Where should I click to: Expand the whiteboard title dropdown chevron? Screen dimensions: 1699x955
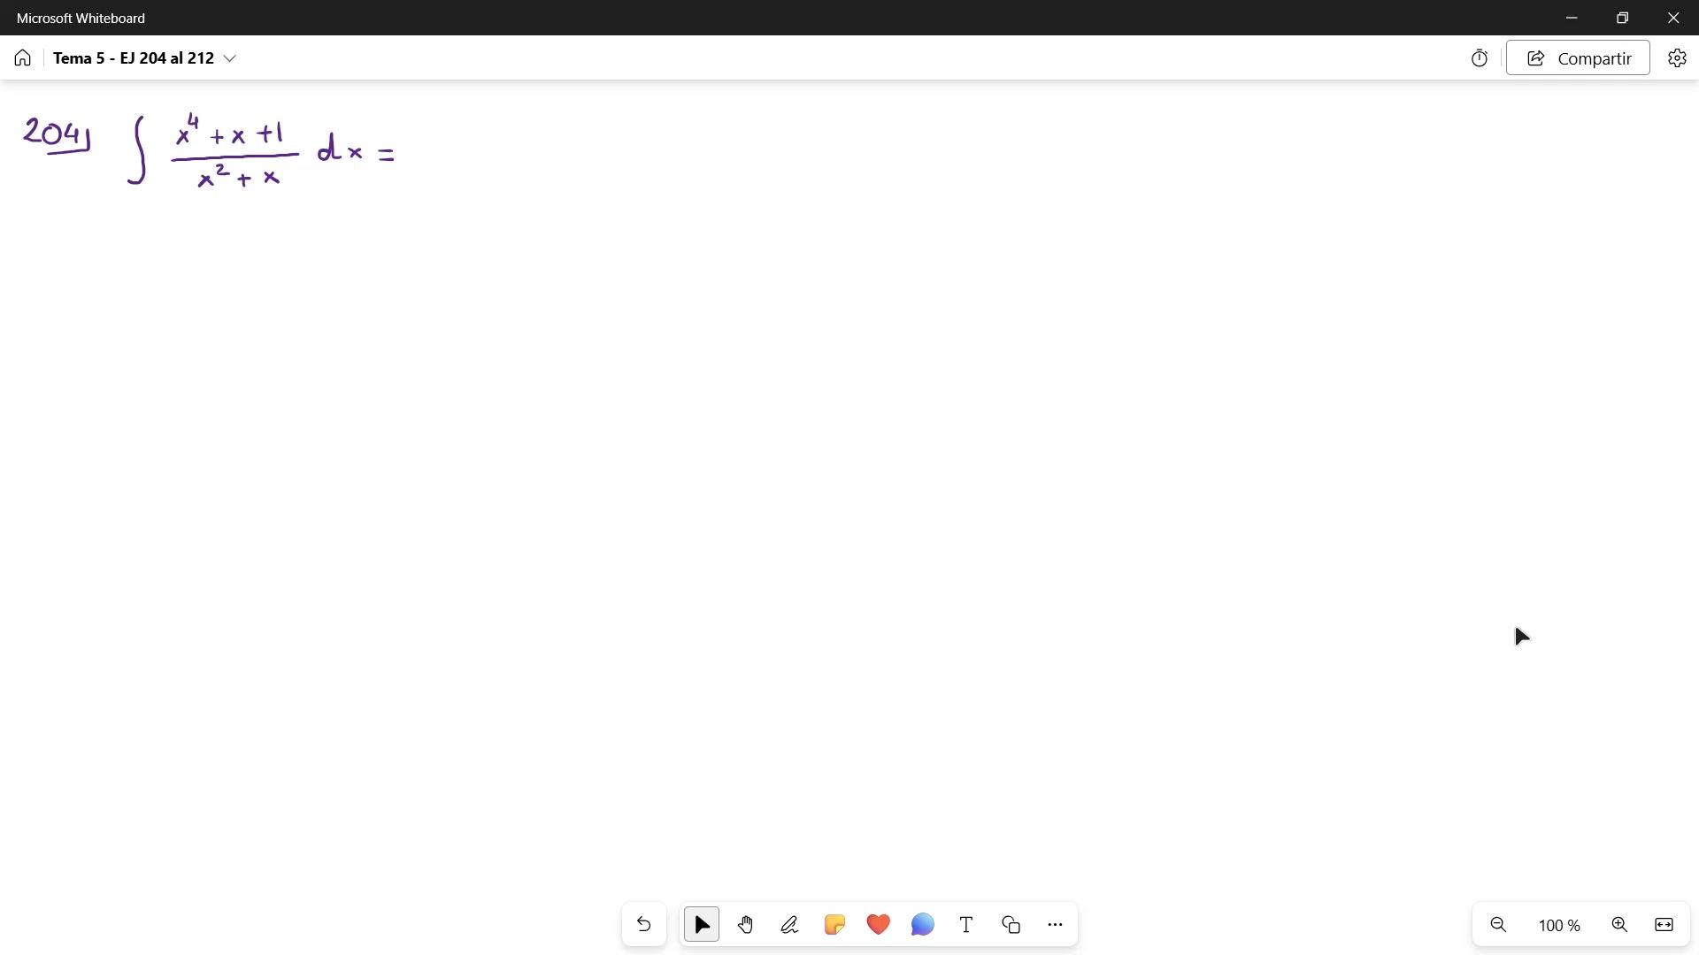tap(230, 58)
